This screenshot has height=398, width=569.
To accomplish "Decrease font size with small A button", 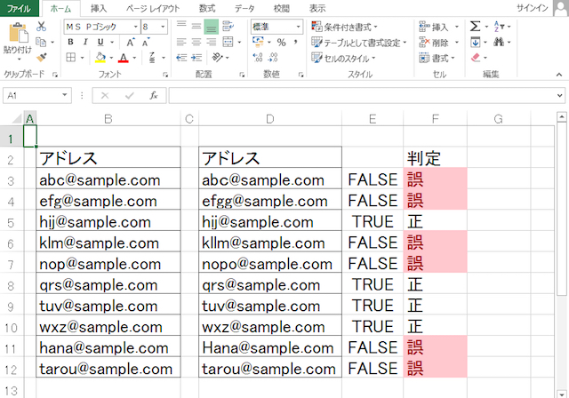I will tap(146, 43).
